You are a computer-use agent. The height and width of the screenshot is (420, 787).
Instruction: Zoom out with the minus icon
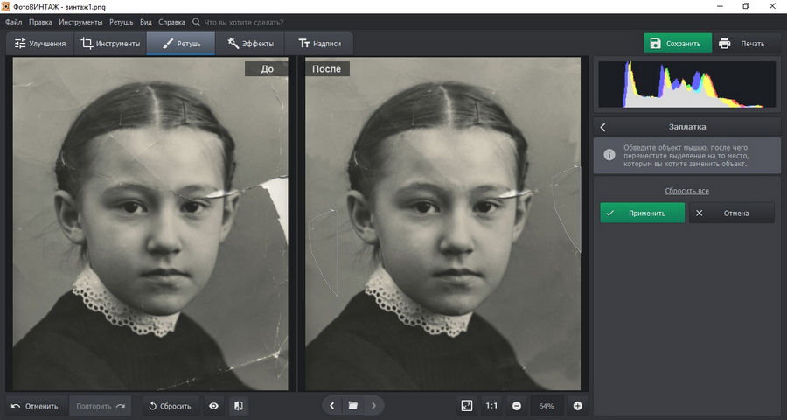(517, 406)
